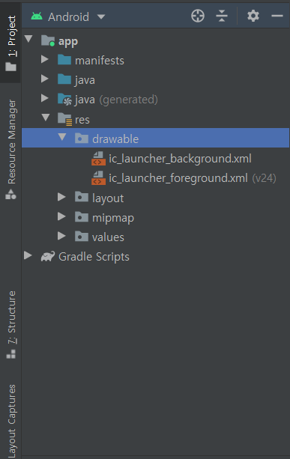The height and width of the screenshot is (459, 290).
Task: Click the Resource Manager shapes icon
Action: [x=10, y=194]
